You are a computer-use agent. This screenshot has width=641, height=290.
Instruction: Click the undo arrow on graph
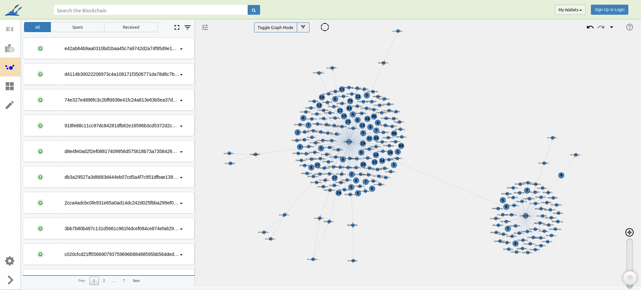pos(590,27)
